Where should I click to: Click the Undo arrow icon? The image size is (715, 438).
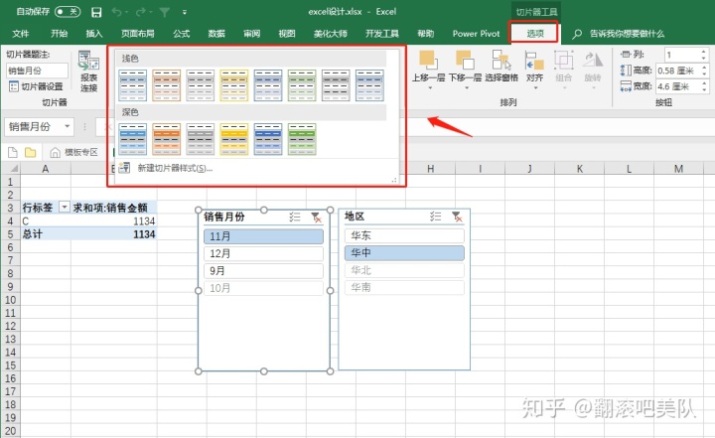[x=117, y=12]
